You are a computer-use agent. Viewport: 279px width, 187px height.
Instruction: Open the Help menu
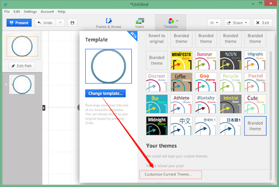pyautogui.click(x=62, y=12)
